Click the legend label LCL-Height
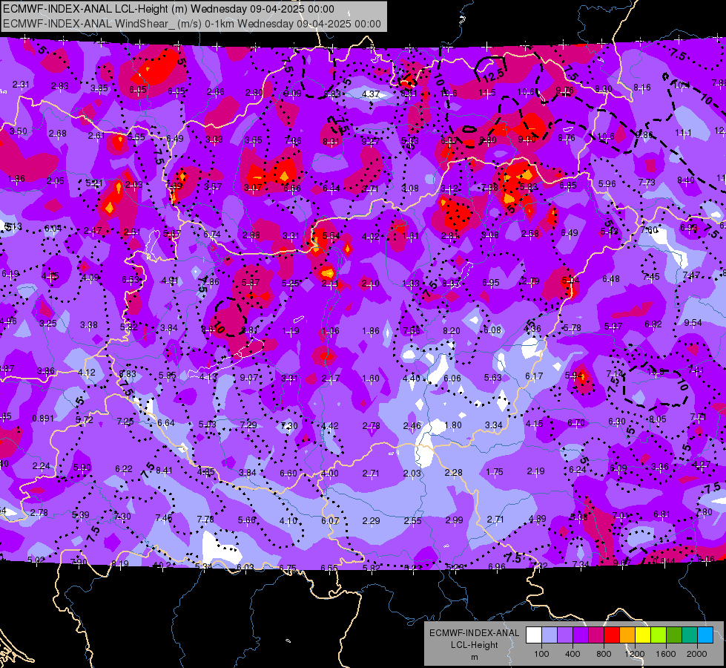Viewport: 726px width, 668px height. tap(474, 645)
